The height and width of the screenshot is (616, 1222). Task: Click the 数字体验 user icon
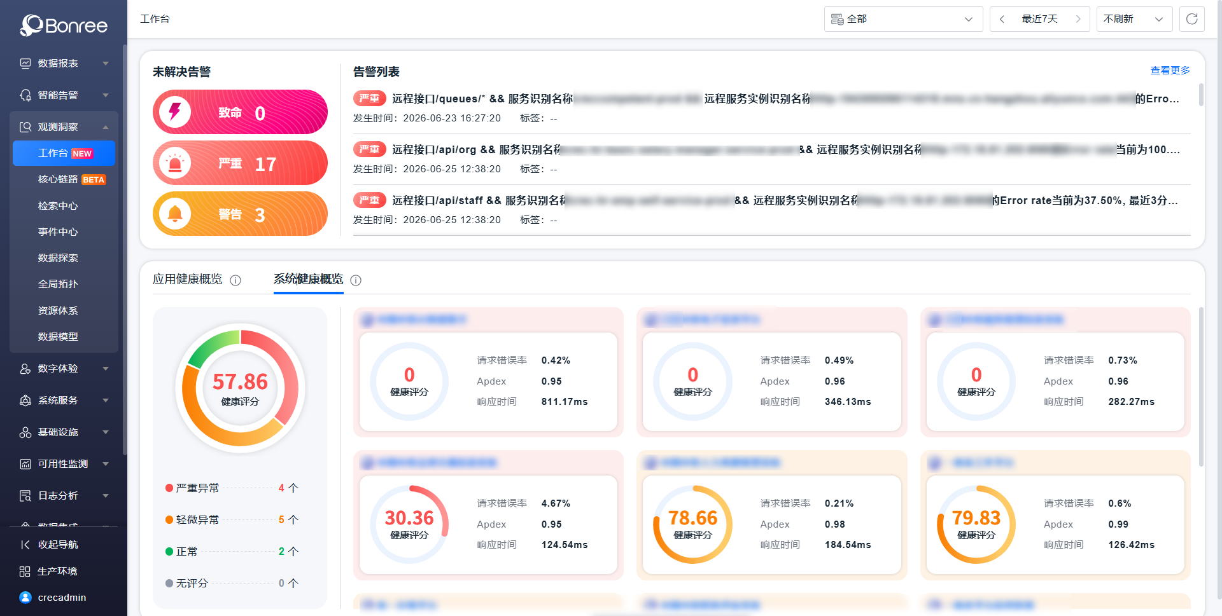click(x=25, y=369)
